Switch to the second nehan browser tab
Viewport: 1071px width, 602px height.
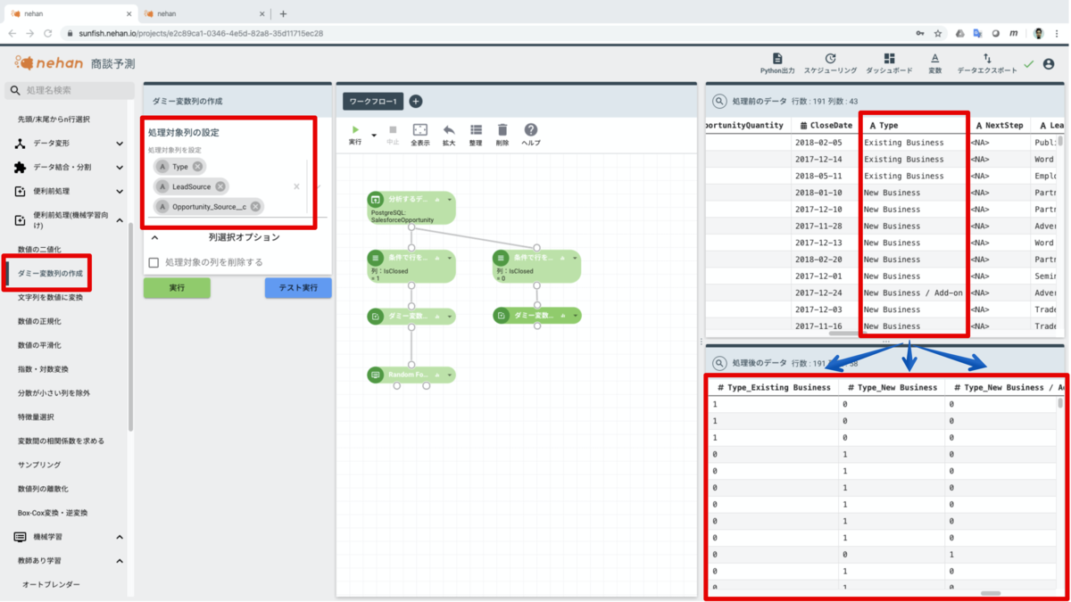pyautogui.click(x=203, y=13)
